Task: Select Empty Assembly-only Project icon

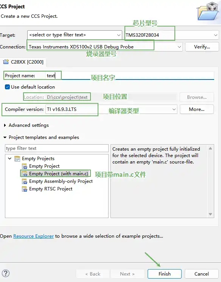Action: click(x=25, y=181)
